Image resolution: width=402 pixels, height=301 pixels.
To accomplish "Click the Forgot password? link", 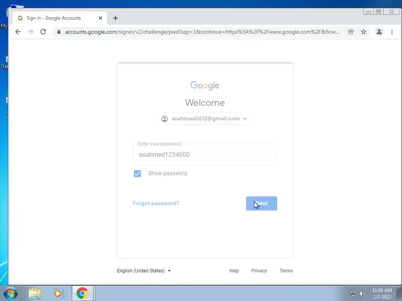I will point(156,203).
